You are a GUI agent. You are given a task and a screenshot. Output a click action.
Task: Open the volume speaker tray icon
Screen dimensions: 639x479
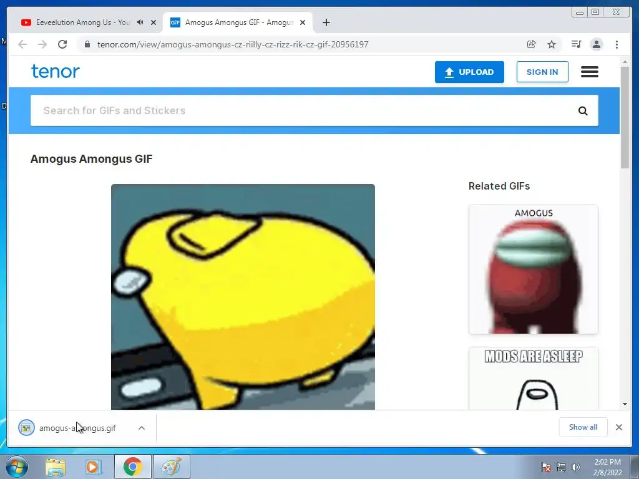click(x=575, y=468)
